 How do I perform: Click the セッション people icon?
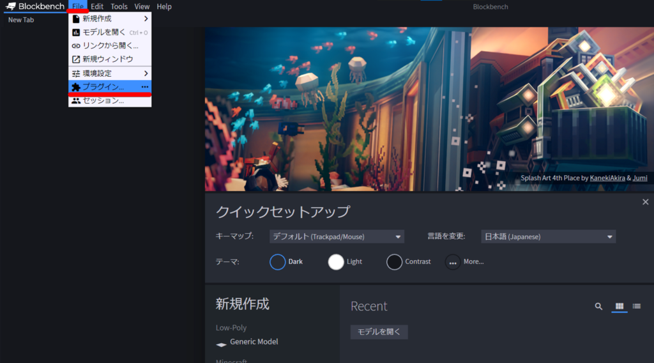pyautogui.click(x=76, y=101)
